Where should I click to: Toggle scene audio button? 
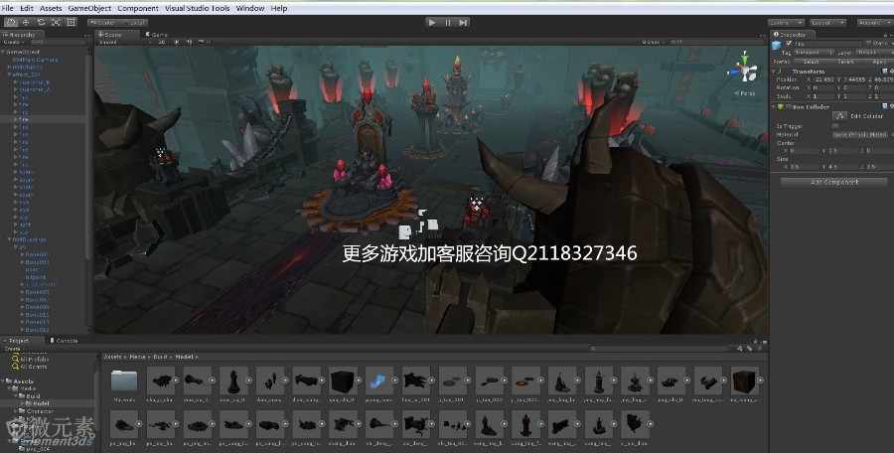(x=188, y=42)
